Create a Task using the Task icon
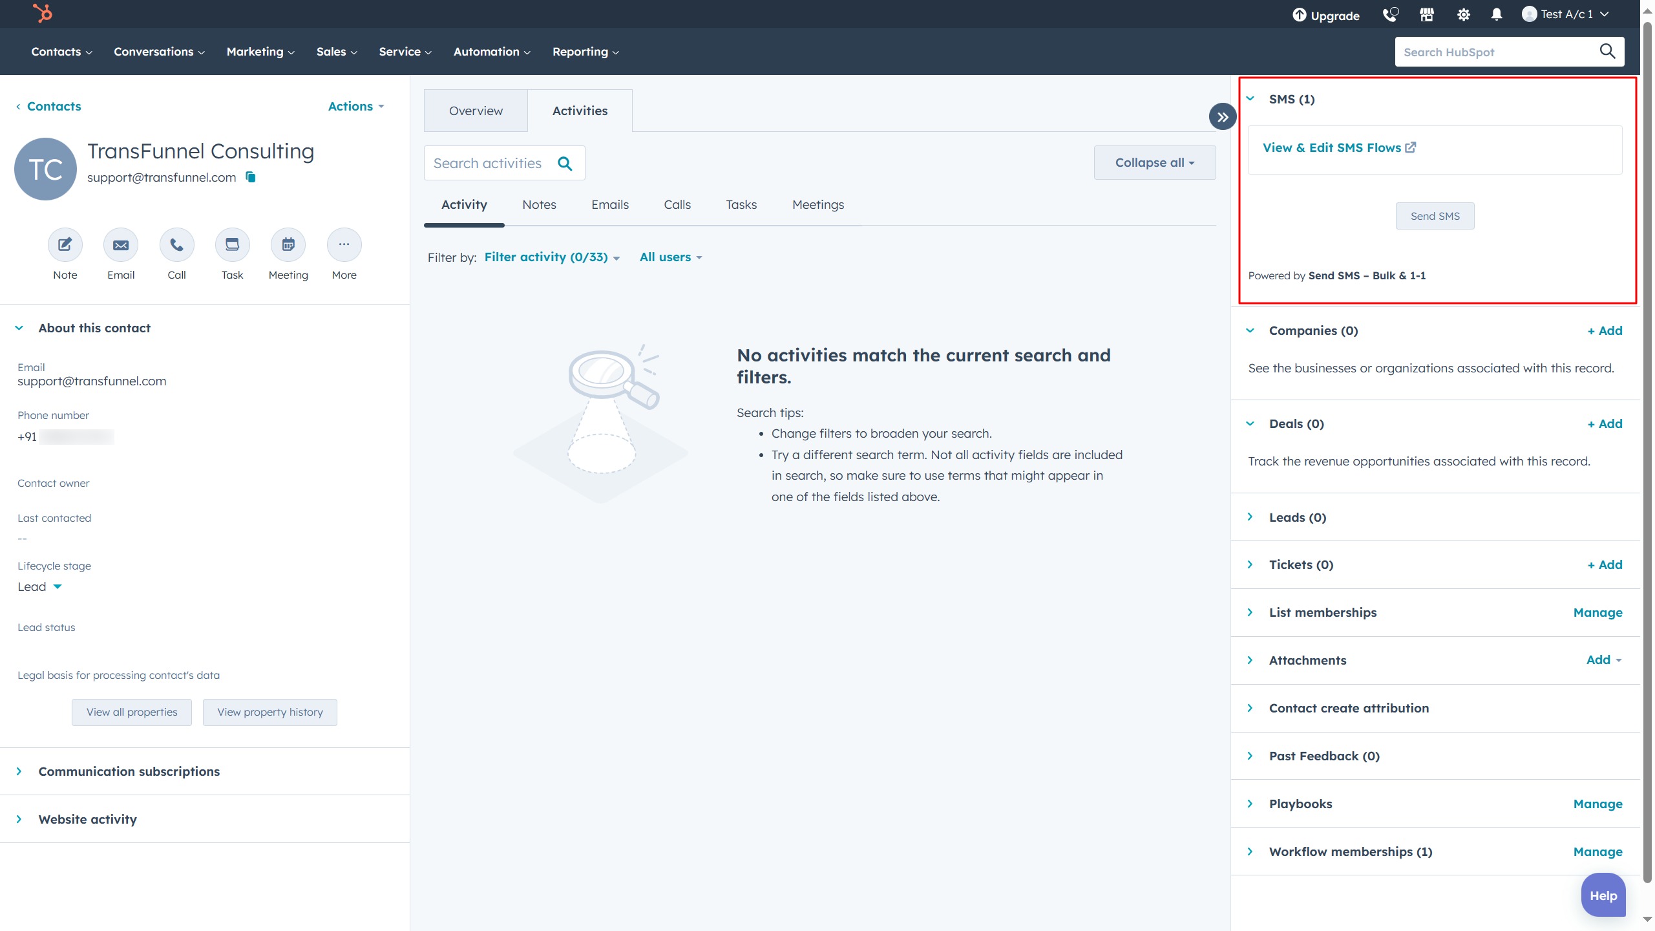The height and width of the screenshot is (931, 1655). (231, 245)
